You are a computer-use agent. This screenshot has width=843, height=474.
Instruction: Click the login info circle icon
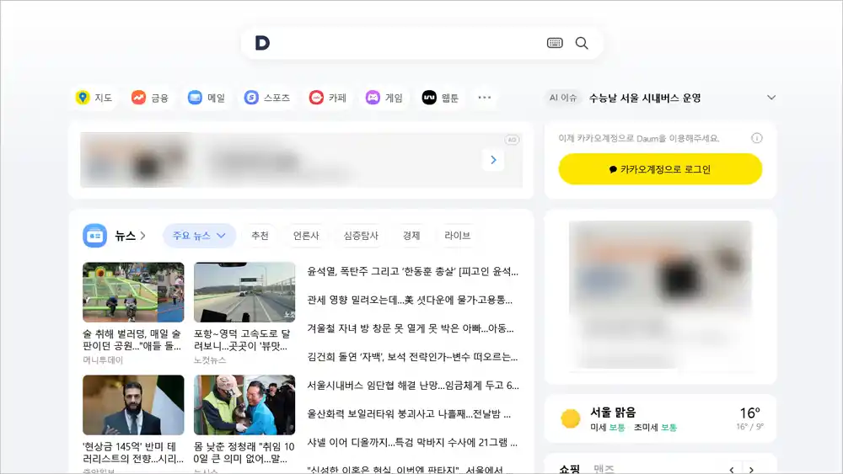756,139
